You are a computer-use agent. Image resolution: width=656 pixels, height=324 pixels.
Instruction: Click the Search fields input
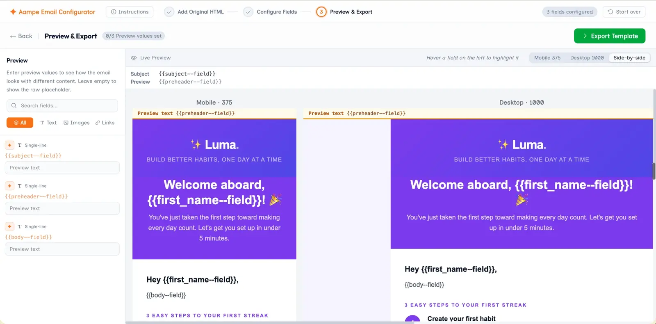point(62,105)
